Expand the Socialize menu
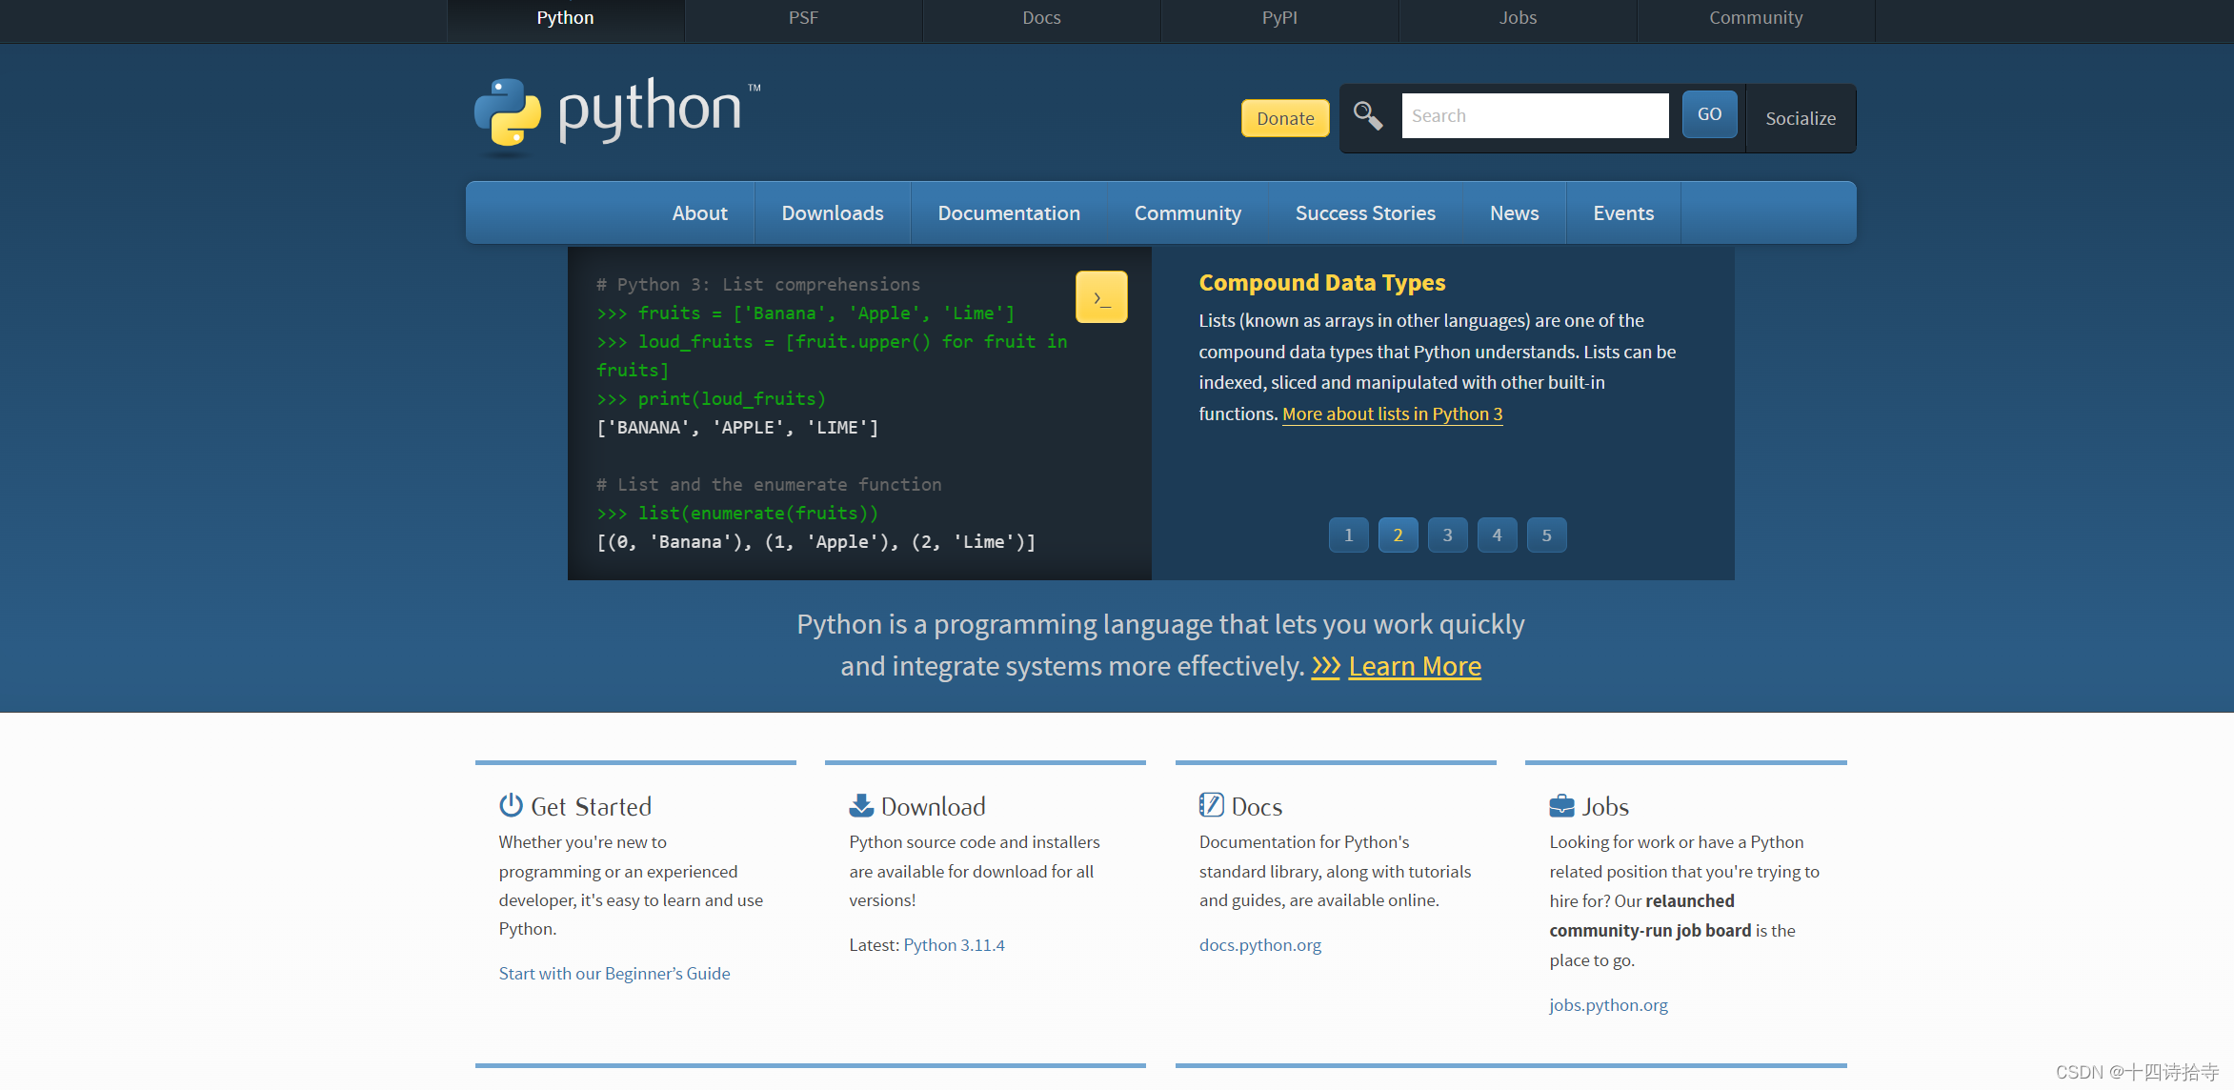Screen dimensions: 2234x1090 pos(1800,118)
